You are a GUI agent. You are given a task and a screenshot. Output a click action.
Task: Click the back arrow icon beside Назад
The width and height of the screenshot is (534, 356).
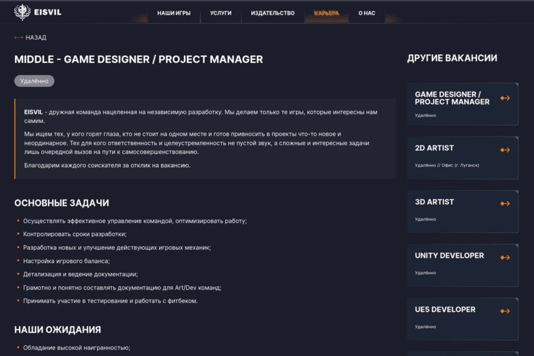point(18,37)
